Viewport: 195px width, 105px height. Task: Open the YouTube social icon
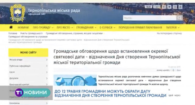point(180,7)
